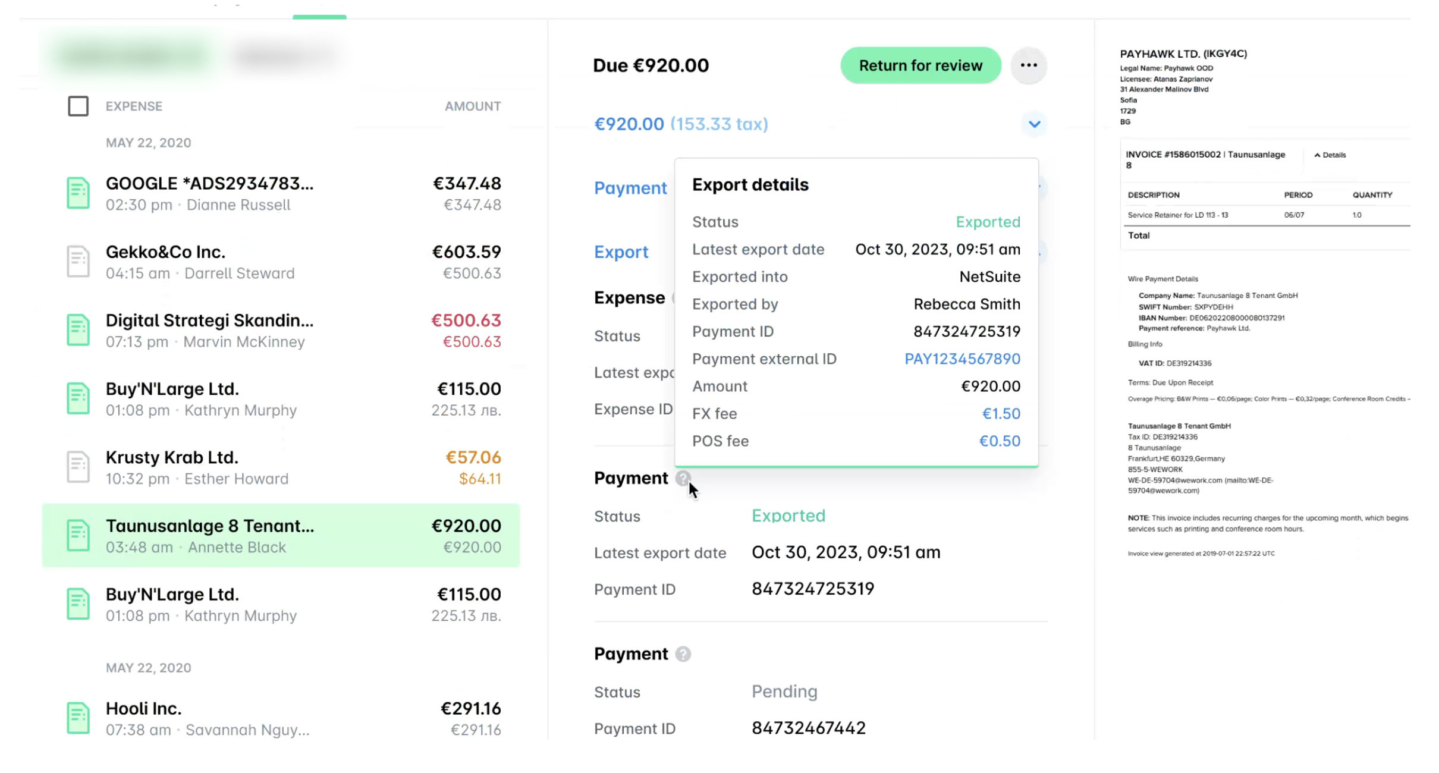This screenshot has height=773, width=1439.
Task: Click the gray document icon for Gekko&Co Inc.
Action: (78, 260)
